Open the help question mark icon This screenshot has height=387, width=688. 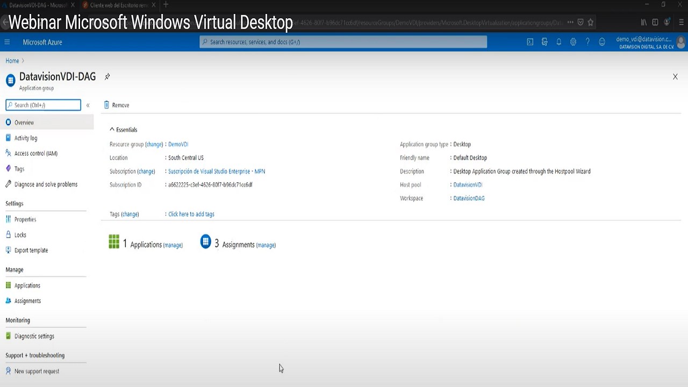click(x=587, y=42)
